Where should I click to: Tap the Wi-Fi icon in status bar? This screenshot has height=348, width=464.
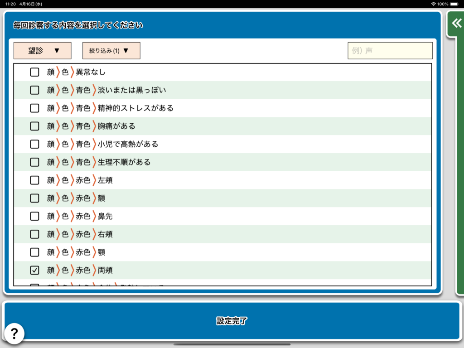433,4
